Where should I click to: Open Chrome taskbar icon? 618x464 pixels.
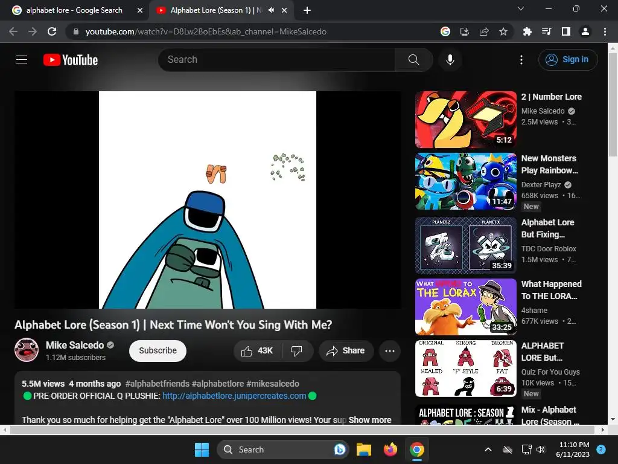click(416, 449)
